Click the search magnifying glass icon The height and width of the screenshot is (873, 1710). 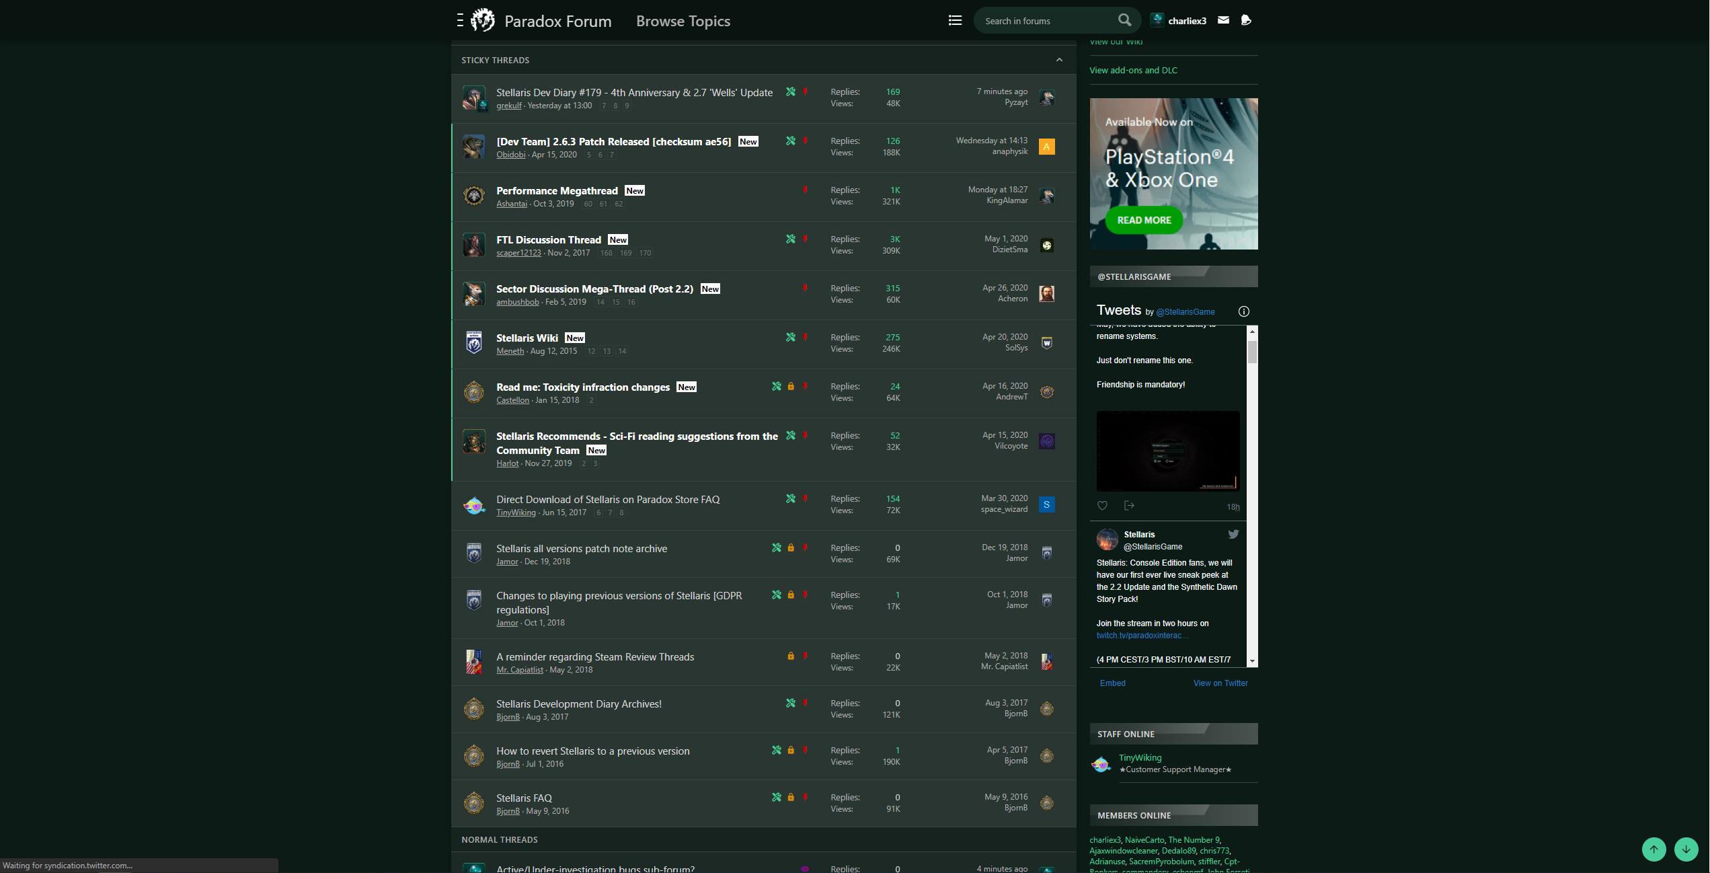pos(1124,20)
